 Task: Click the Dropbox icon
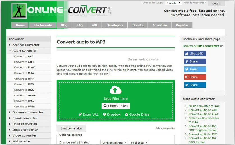105,114
